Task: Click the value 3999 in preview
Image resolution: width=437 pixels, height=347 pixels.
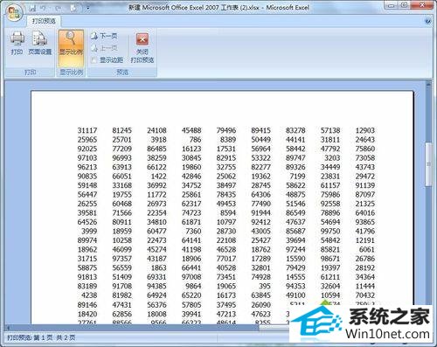Action: tap(89, 232)
